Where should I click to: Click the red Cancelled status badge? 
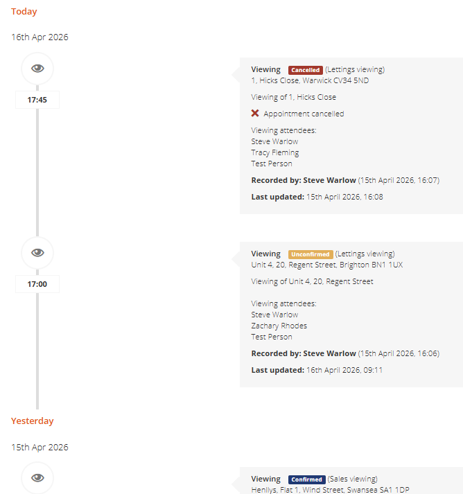coord(305,70)
